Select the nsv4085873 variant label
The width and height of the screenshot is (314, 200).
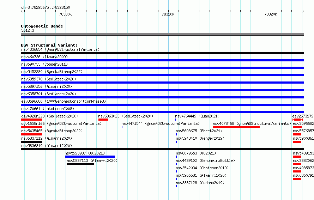[303, 168]
